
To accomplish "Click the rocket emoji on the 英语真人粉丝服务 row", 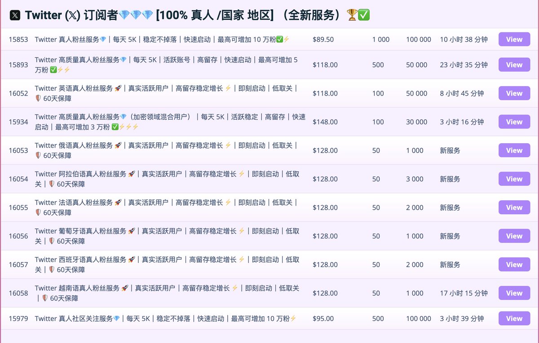I will [117, 89].
